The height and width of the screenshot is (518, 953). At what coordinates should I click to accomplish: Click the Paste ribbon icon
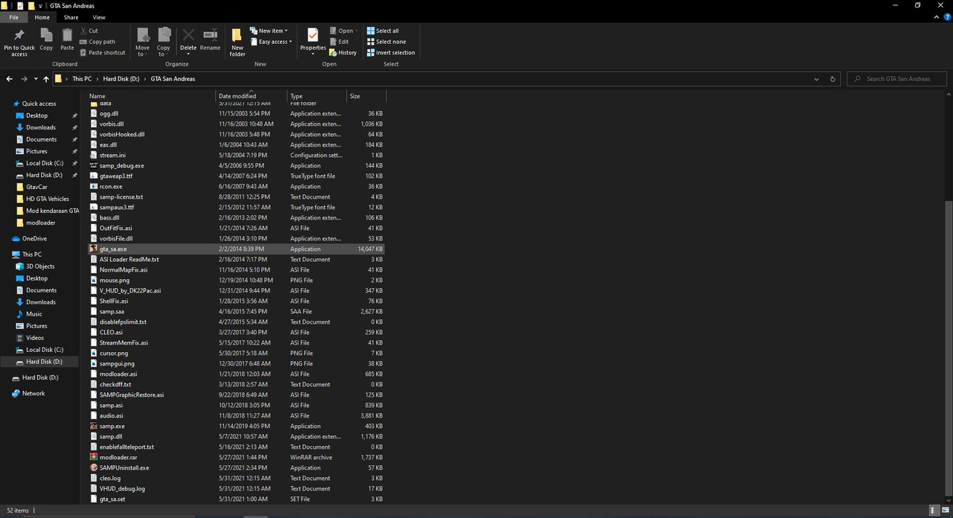pyautogui.click(x=67, y=40)
